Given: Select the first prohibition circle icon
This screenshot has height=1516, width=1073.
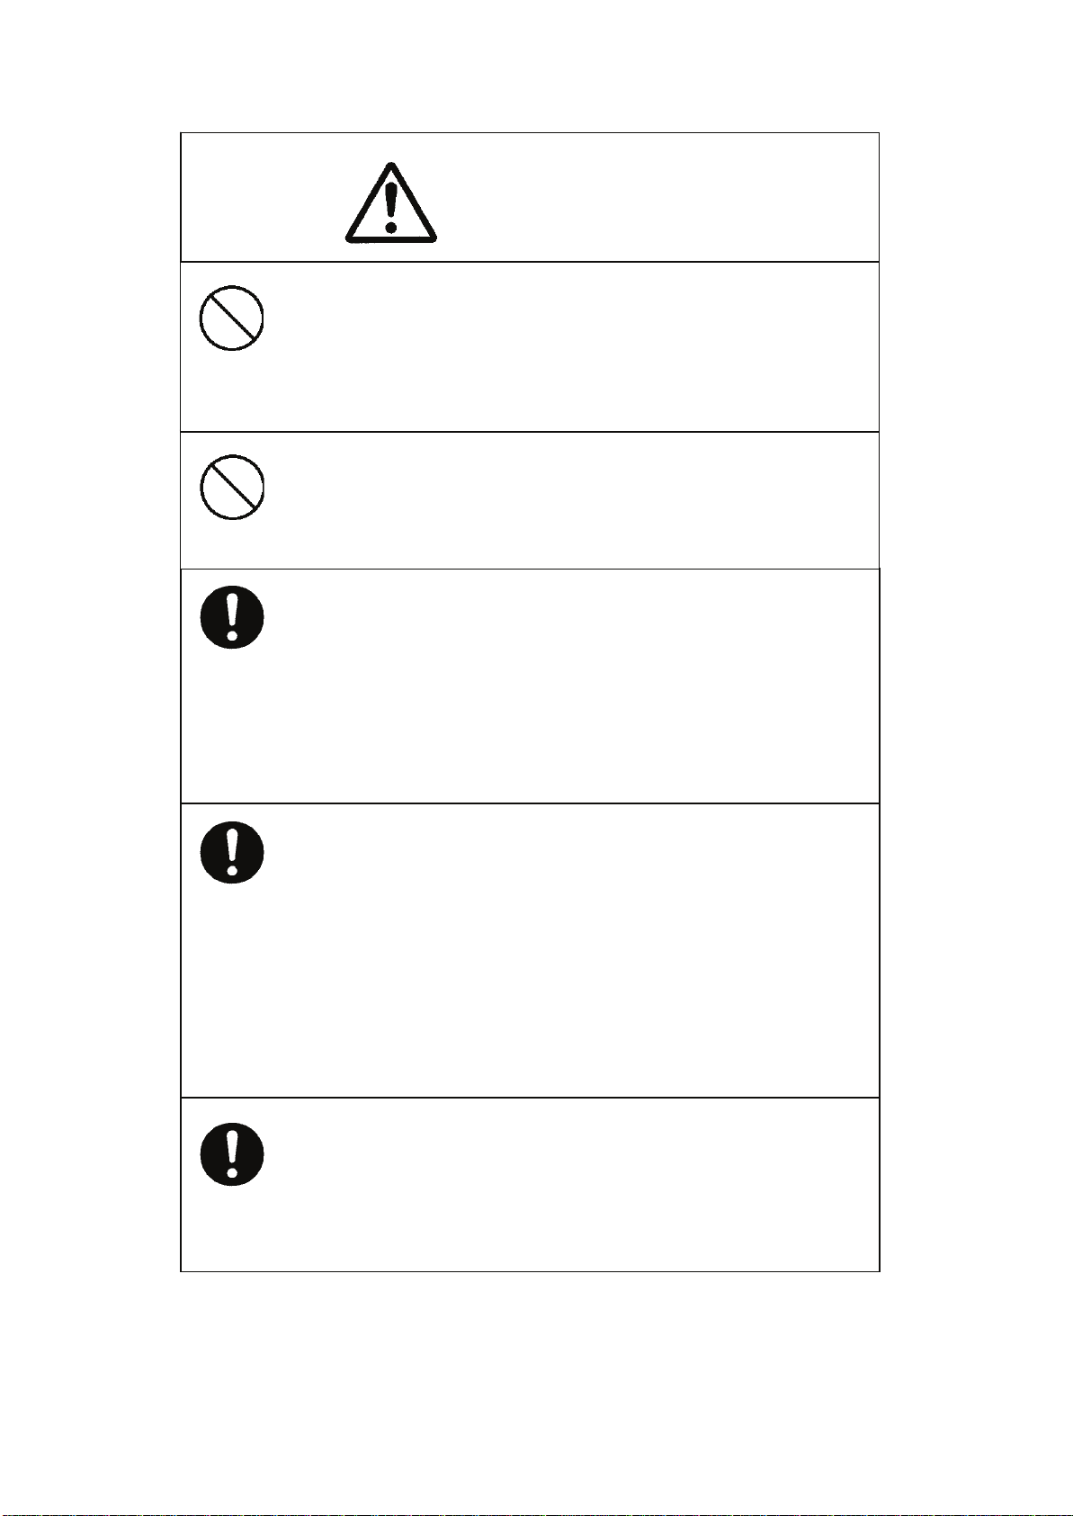Looking at the screenshot, I should 231,318.
